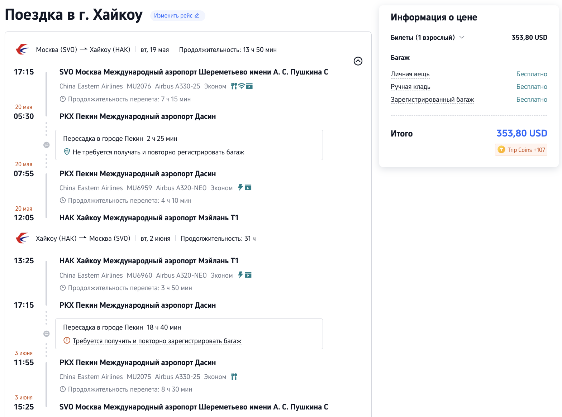Click the meal icon on flight MU2075

tap(234, 377)
